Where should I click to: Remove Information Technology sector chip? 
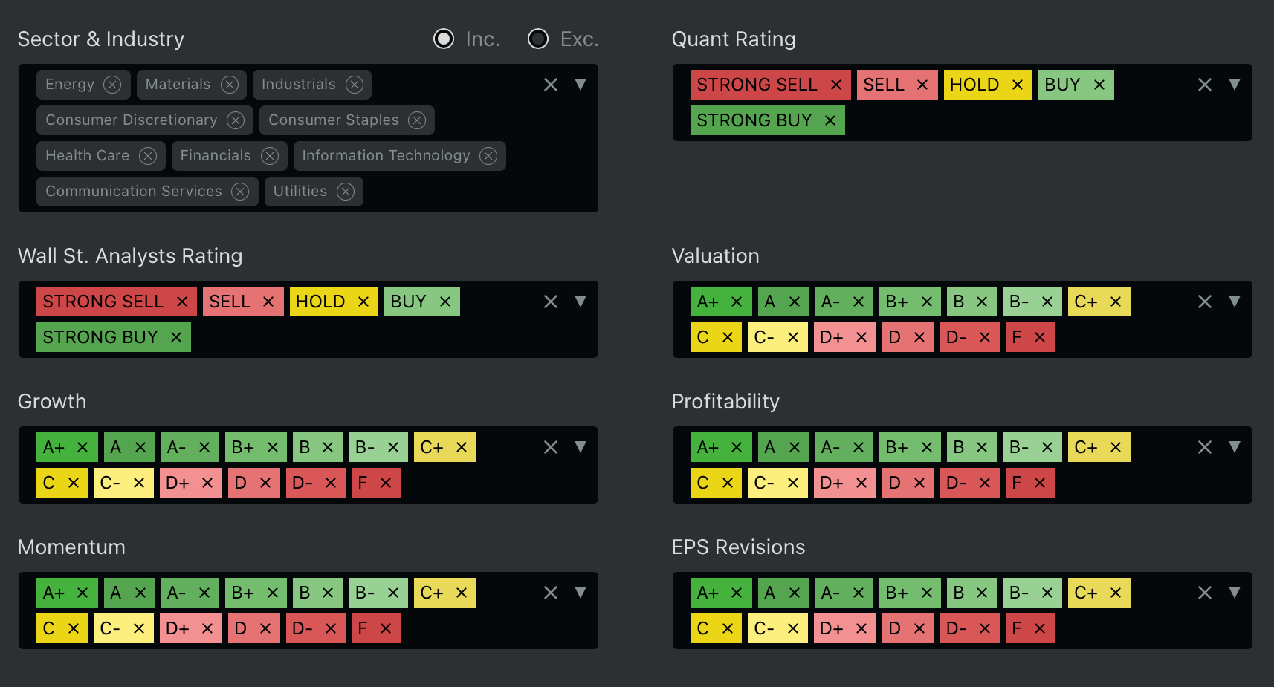tap(488, 156)
